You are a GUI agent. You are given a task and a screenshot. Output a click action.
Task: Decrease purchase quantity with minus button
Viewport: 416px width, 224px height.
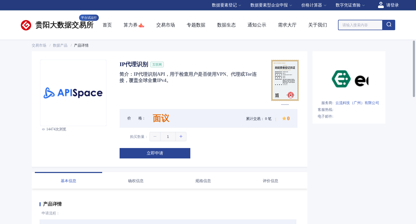coord(155,137)
